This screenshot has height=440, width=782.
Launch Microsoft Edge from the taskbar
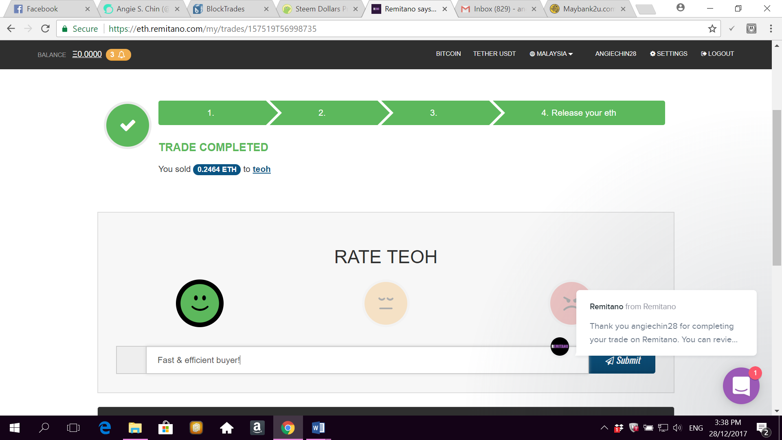(105, 428)
